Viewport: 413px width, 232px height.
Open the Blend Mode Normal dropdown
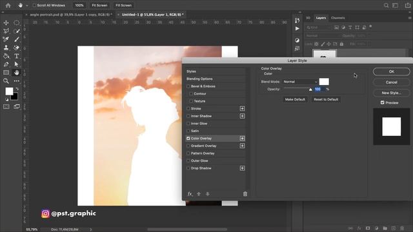300,82
